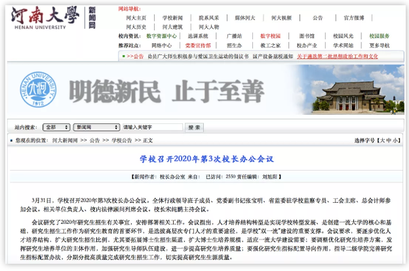Expand the 新闻网 search site dropdown
The width and height of the screenshot is (409, 271).
click(96, 127)
